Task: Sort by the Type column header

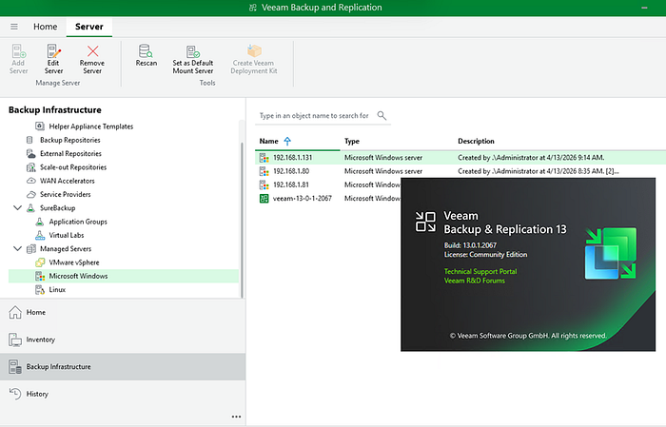Action: (352, 141)
